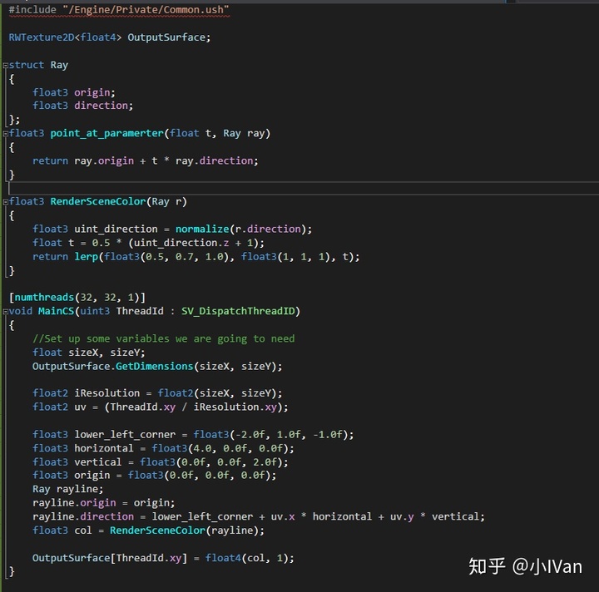
Task: Click 'float2 uv' declaration line
Action: click(160, 407)
